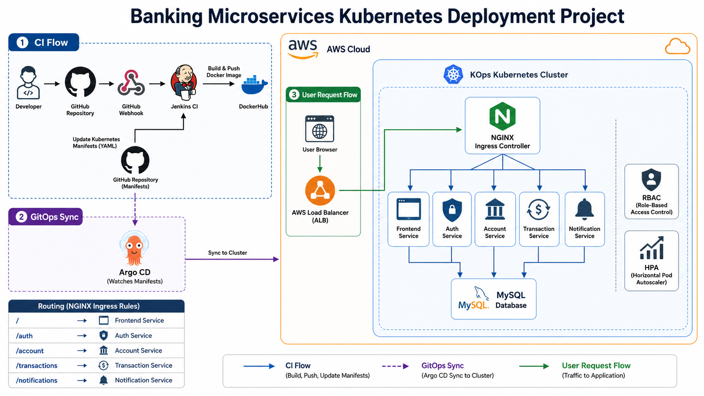The height and width of the screenshot is (396, 704).
Task: Click the Account Service bank icon in routing table
Action: pos(104,350)
